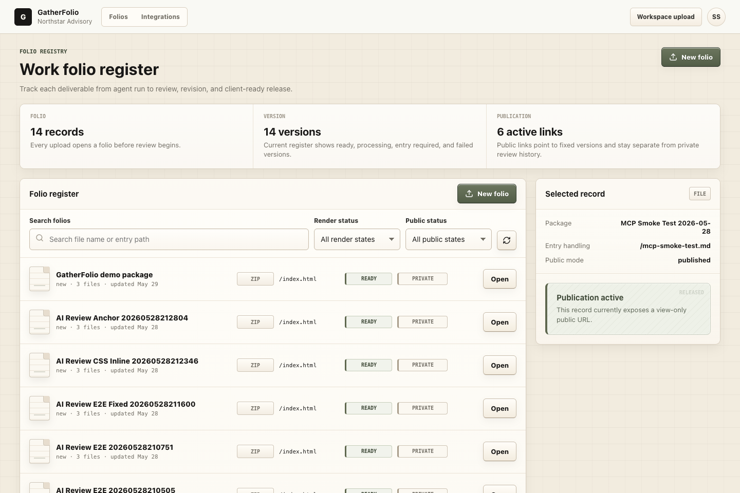Open the Public status dropdown
740x493 pixels.
(x=449, y=239)
